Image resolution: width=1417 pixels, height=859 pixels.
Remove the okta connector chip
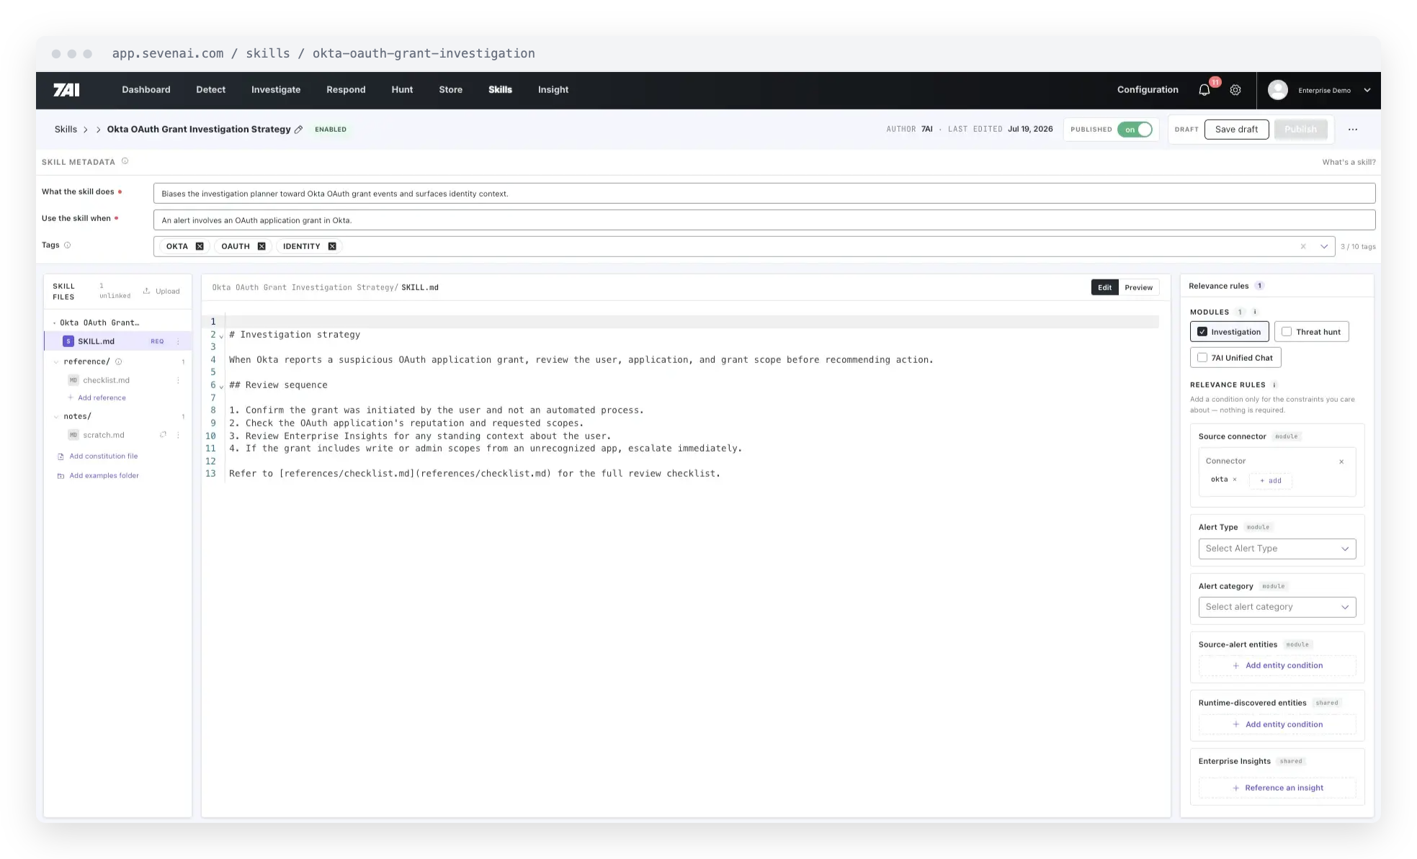(1235, 480)
